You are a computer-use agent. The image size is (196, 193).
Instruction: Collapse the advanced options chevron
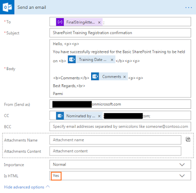pos(48,187)
